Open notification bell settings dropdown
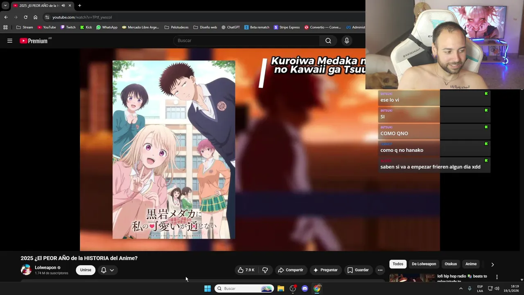The width and height of the screenshot is (524, 295). 107,270
